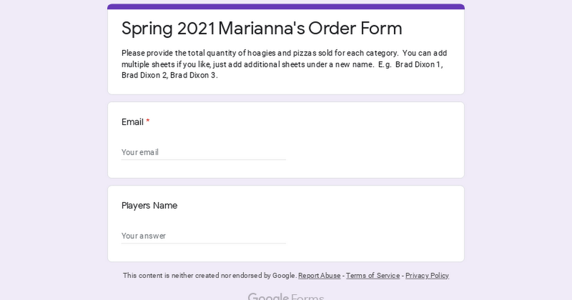Open the Privacy Policy link

(427, 276)
